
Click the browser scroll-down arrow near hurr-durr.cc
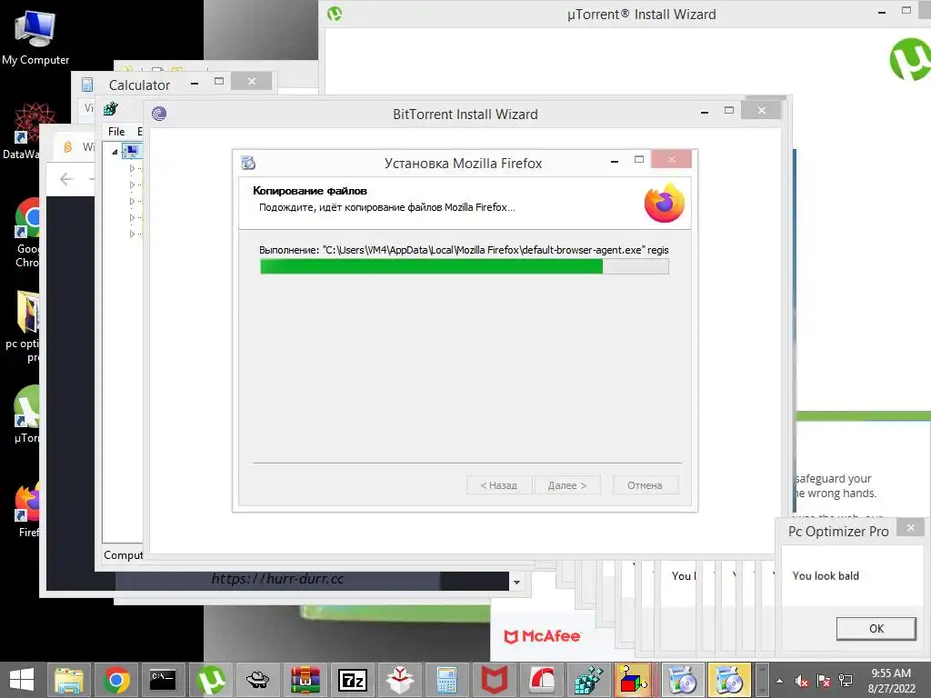tap(516, 583)
